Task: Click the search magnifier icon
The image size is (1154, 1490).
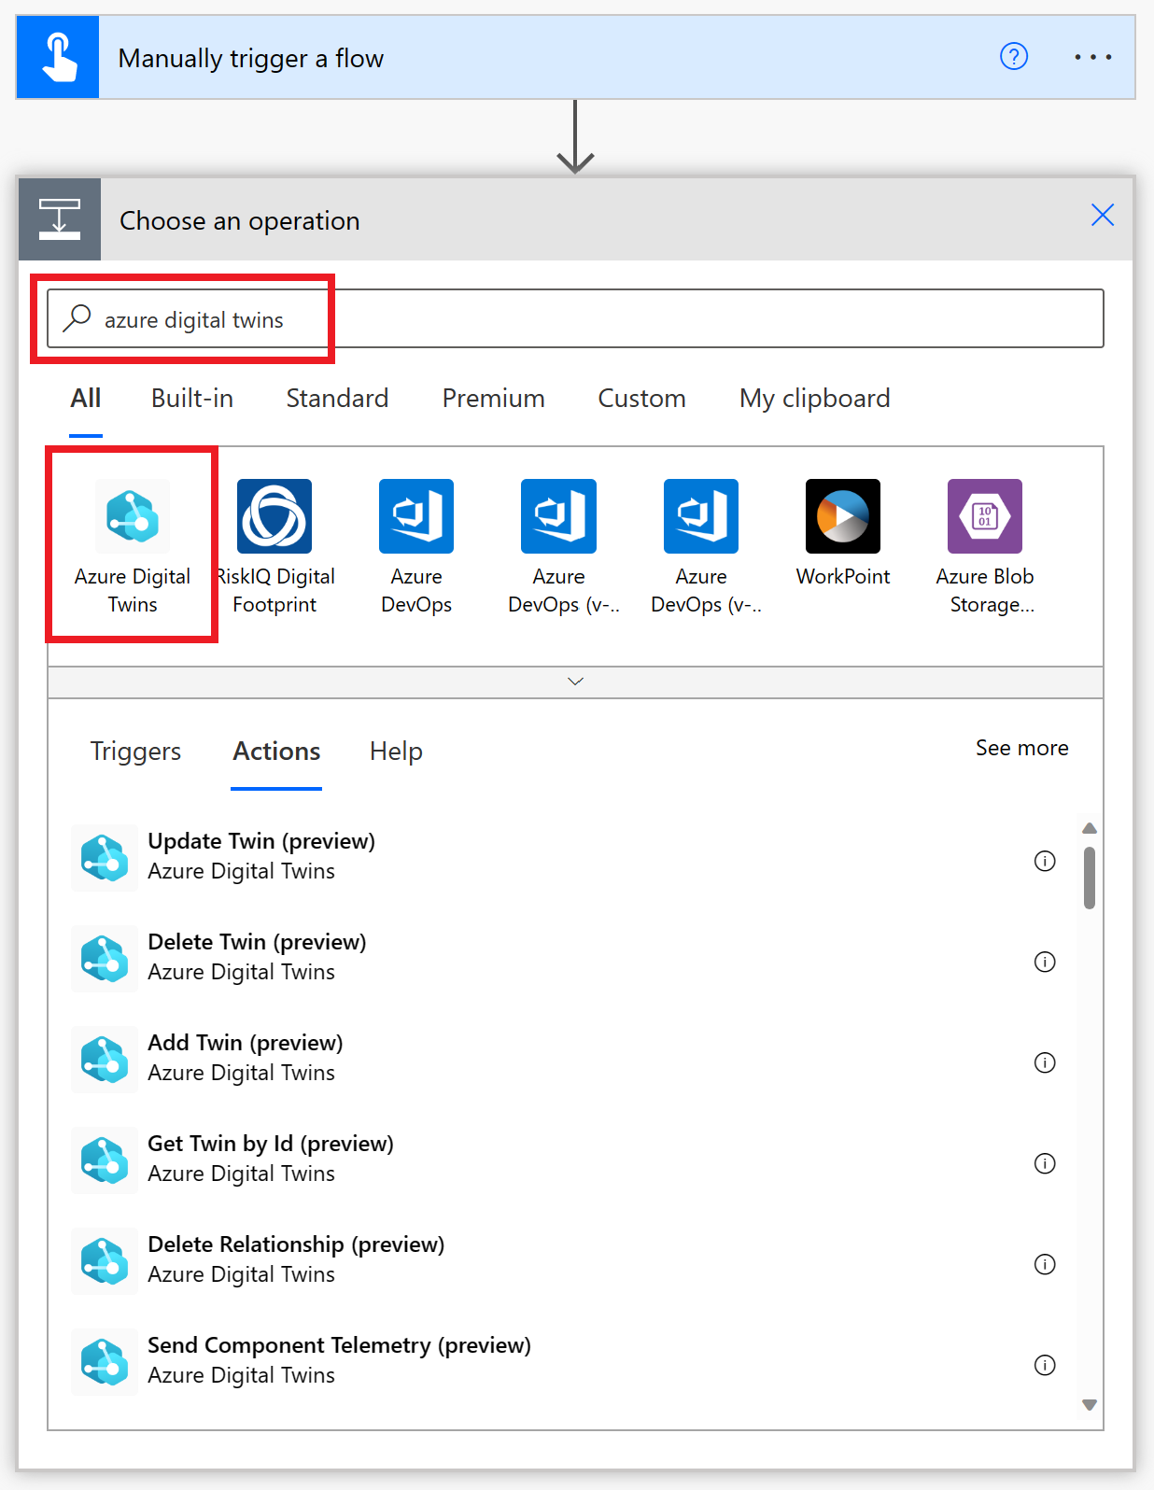Action: tap(77, 318)
